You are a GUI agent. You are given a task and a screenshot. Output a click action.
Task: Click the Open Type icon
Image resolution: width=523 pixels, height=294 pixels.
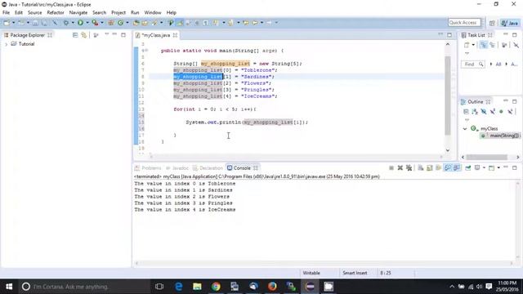click(x=136, y=23)
